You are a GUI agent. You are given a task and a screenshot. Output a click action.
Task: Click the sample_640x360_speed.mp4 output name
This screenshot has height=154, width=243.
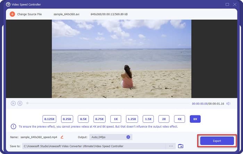(x=39, y=137)
